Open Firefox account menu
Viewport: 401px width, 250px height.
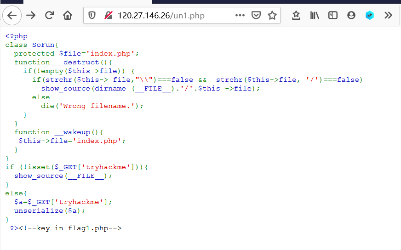click(x=351, y=15)
